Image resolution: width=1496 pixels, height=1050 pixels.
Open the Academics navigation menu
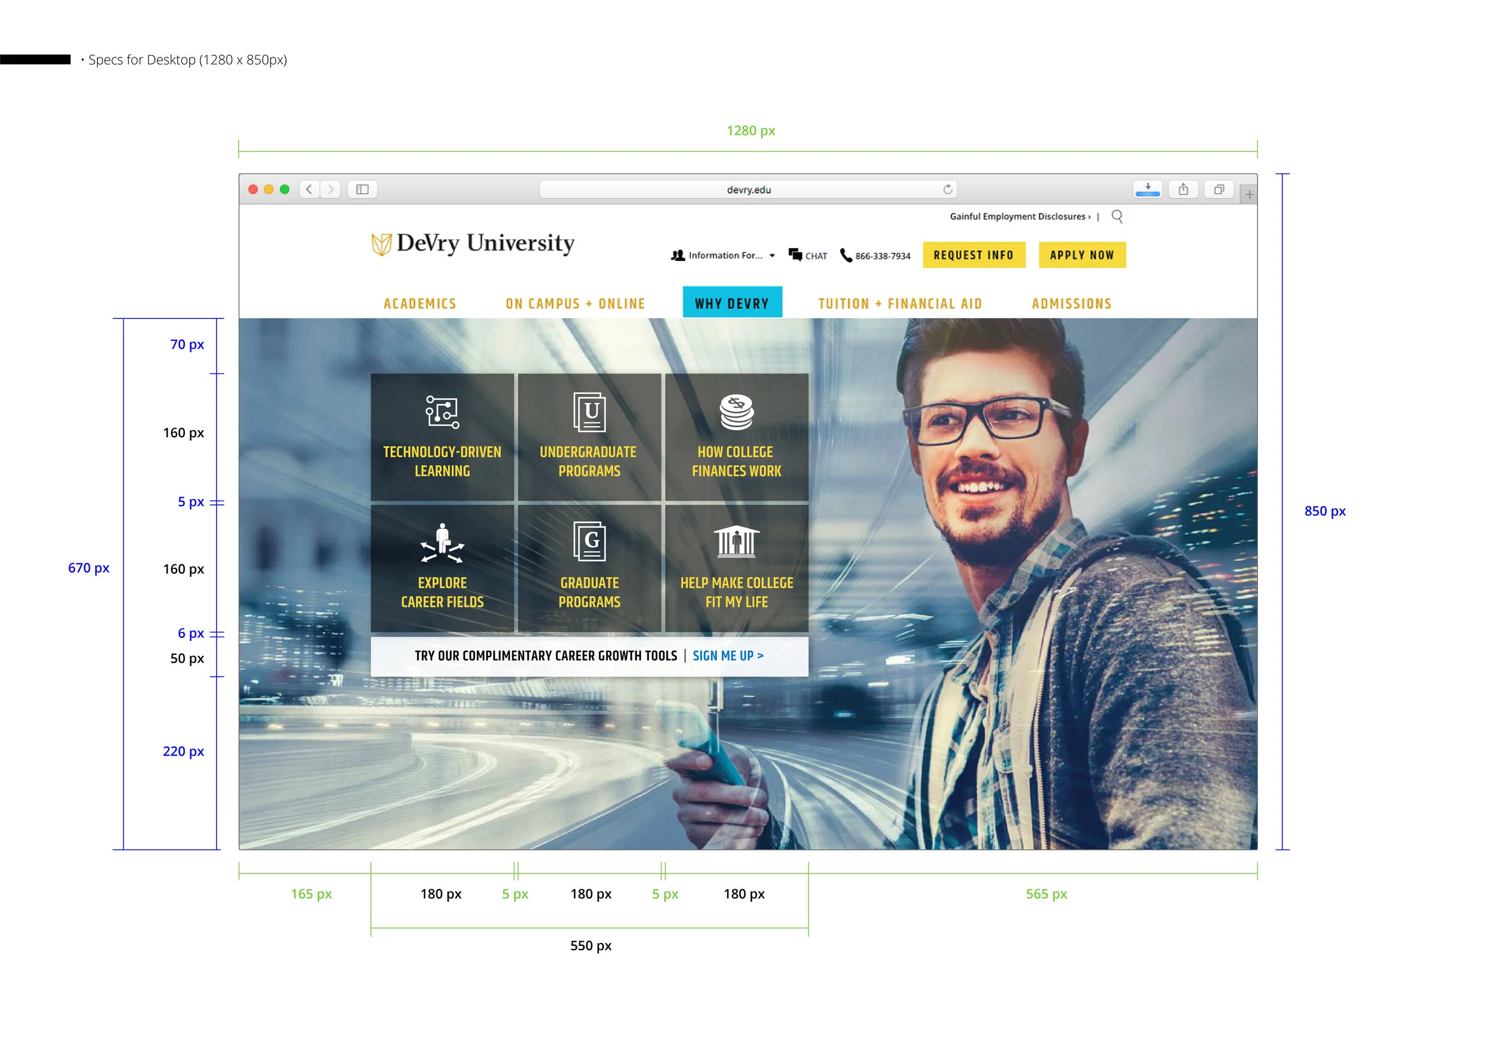coord(419,303)
